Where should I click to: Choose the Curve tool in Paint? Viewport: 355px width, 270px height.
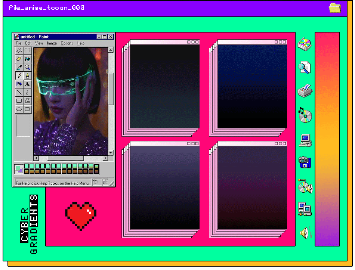[27, 93]
